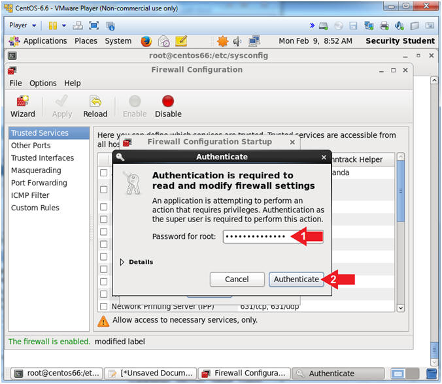Open the Options menu in Firewall Configuration
This screenshot has width=442, height=384.
click(43, 84)
